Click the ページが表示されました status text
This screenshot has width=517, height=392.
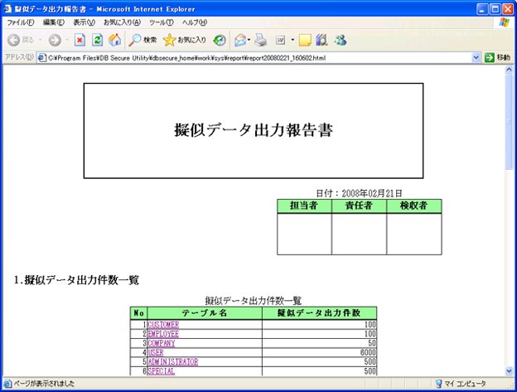tap(44, 384)
